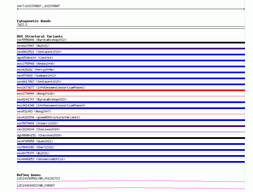The height and width of the screenshot is (192, 253).
Task: Open variant nsv3224104 (Chaisson2019) label
Action: [x=38, y=129]
